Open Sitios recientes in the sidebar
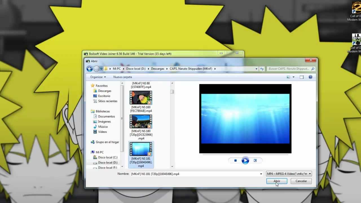The height and width of the screenshot is (203, 361). [x=107, y=101]
